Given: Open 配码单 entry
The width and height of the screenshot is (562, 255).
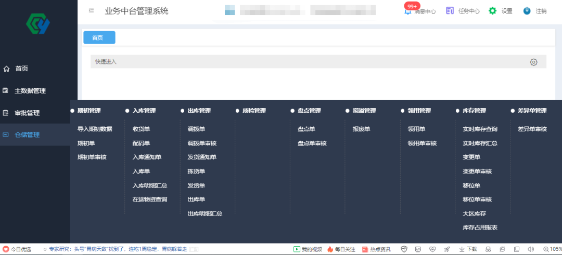Looking at the screenshot, I should 141,143.
